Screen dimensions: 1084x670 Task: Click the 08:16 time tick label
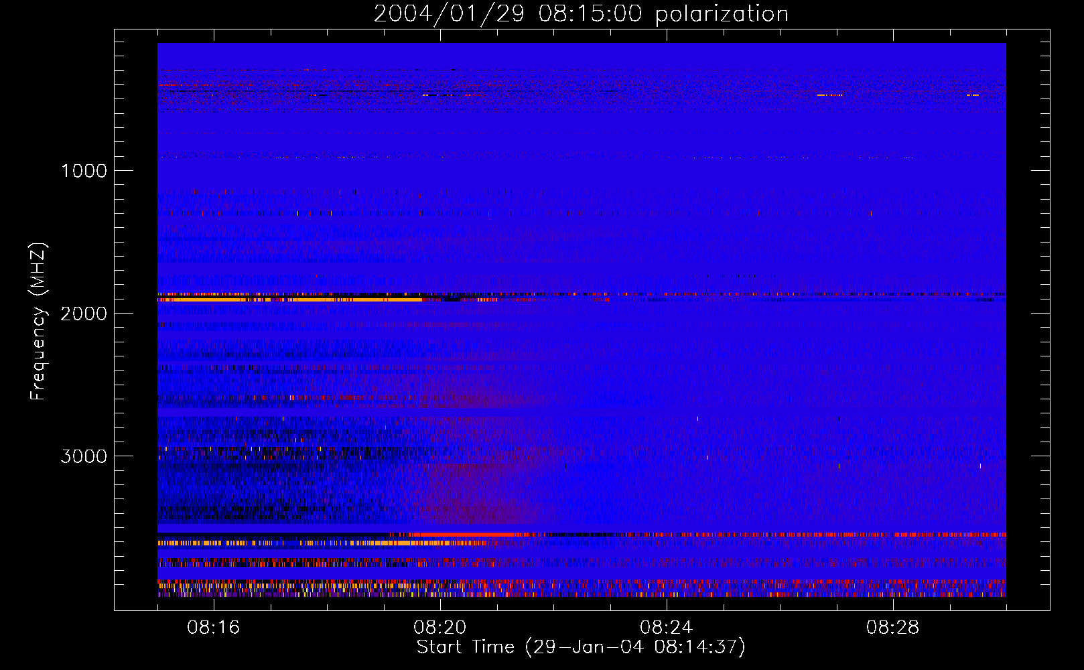click(214, 628)
